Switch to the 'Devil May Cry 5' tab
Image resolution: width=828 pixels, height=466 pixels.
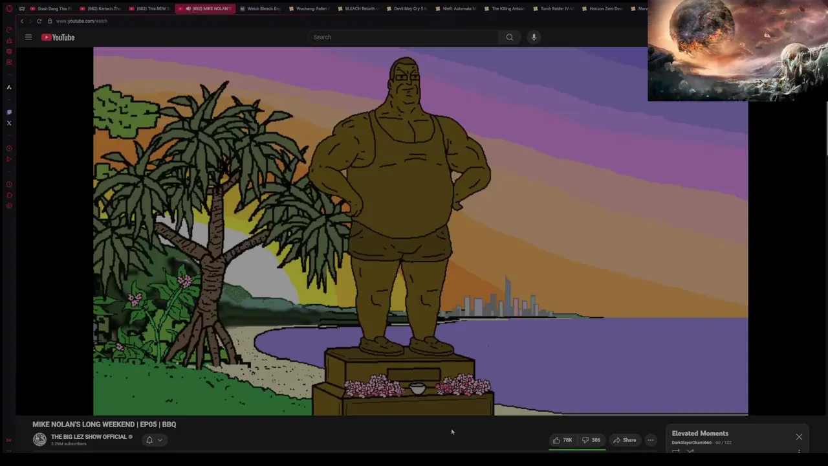pyautogui.click(x=407, y=8)
